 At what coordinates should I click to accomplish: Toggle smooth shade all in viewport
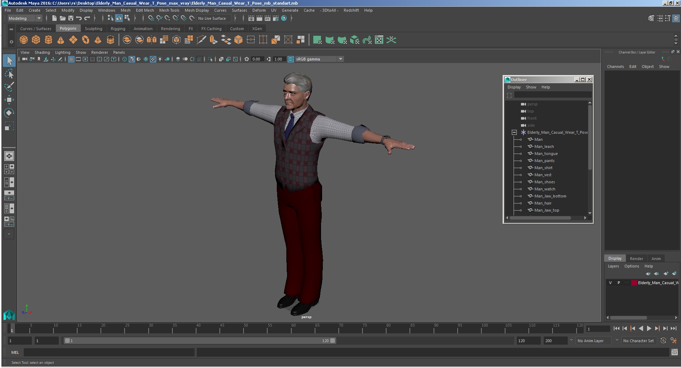(132, 59)
